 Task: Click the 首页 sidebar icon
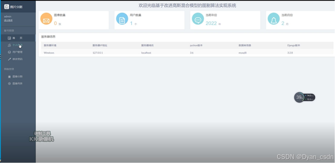(9, 38)
